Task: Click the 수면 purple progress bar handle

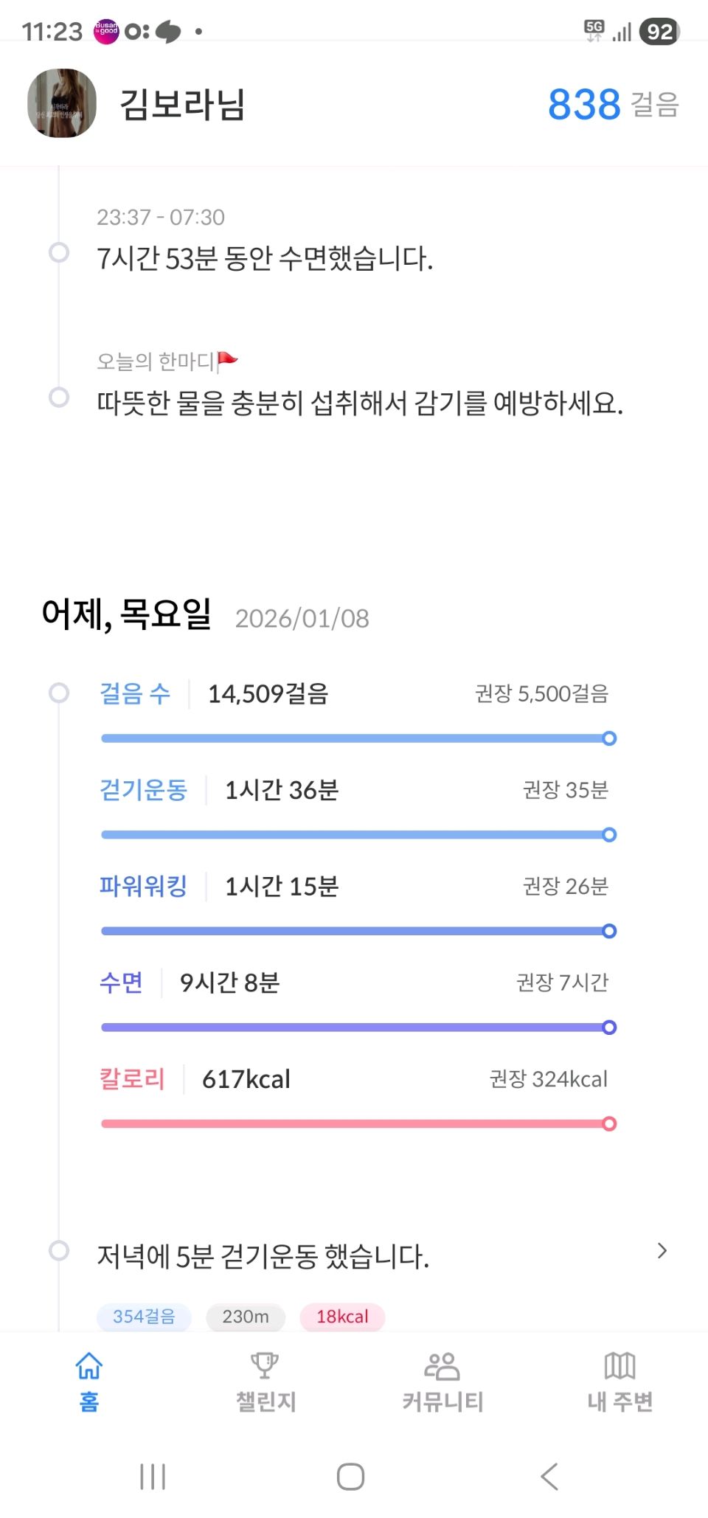Action: (x=609, y=1027)
